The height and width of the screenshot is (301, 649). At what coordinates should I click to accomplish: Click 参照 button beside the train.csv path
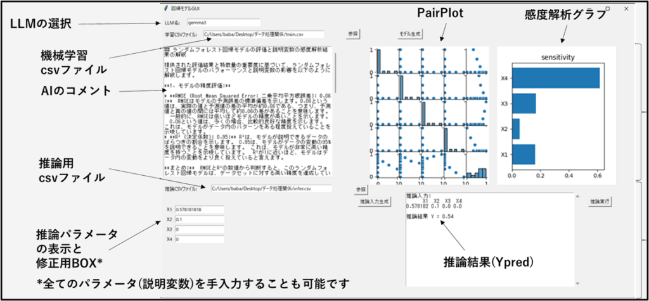click(x=352, y=33)
